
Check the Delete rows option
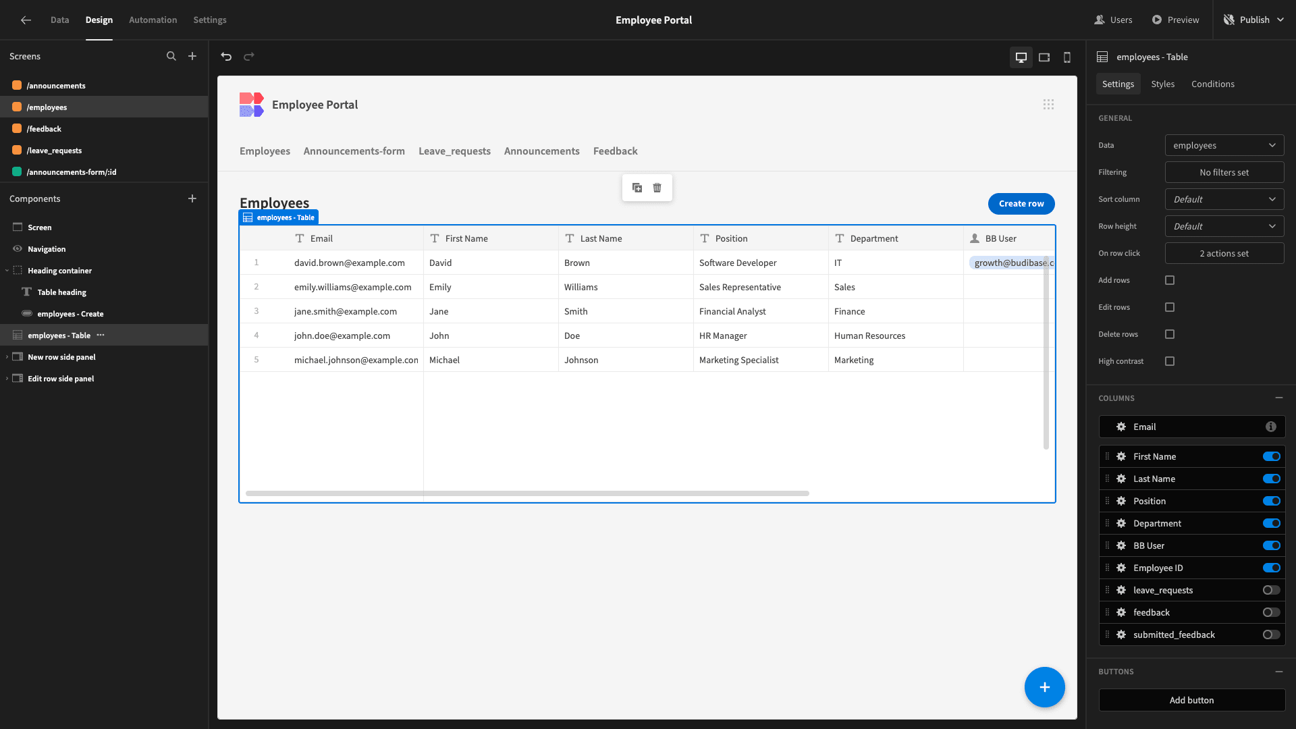(1170, 334)
